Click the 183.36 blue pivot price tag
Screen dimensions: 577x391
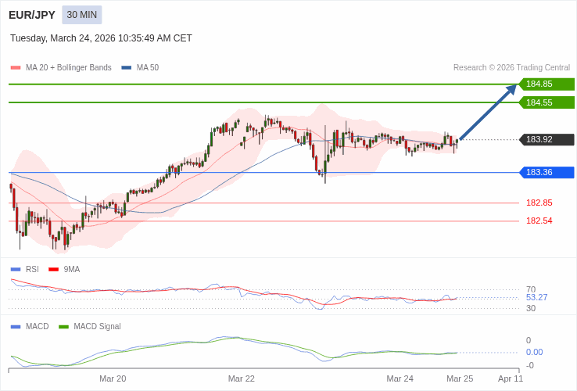point(547,172)
